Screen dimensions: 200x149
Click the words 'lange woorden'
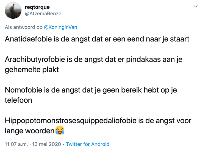point(30,131)
